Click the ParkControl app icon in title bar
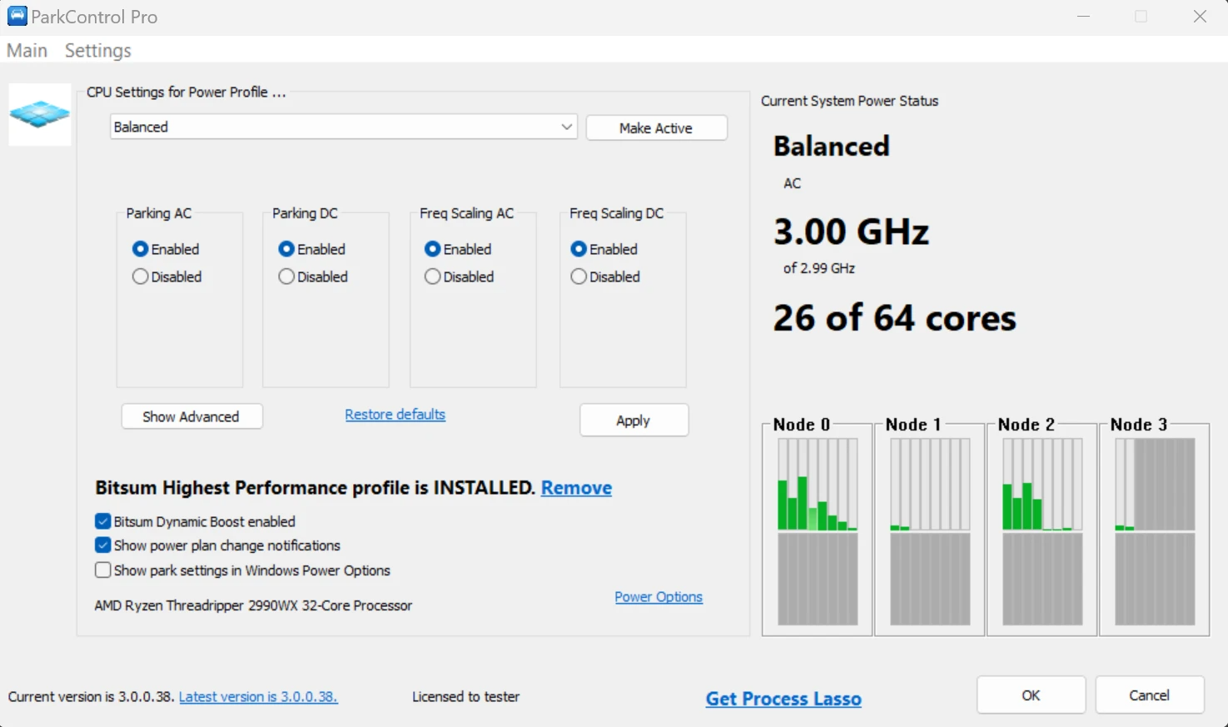 tap(17, 17)
